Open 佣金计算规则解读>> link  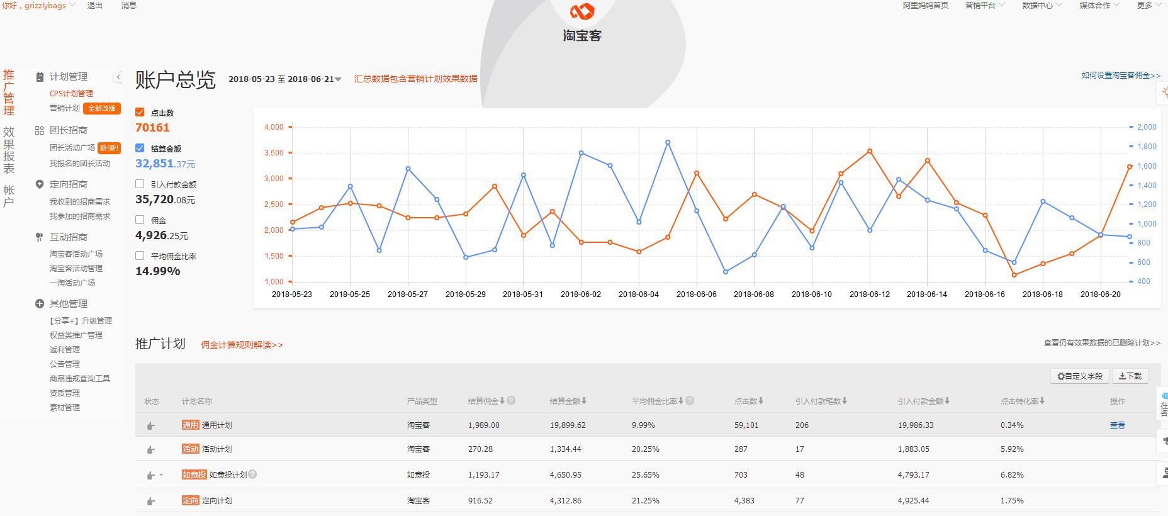242,345
